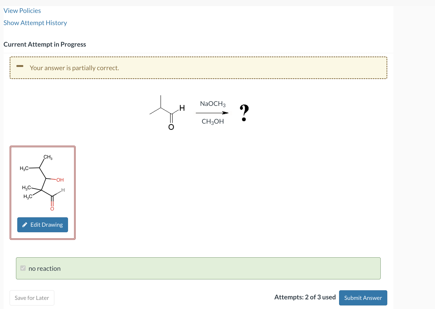This screenshot has width=435, height=309.
Task: Click the checkmark icon beside no reaction
Action: (23, 268)
